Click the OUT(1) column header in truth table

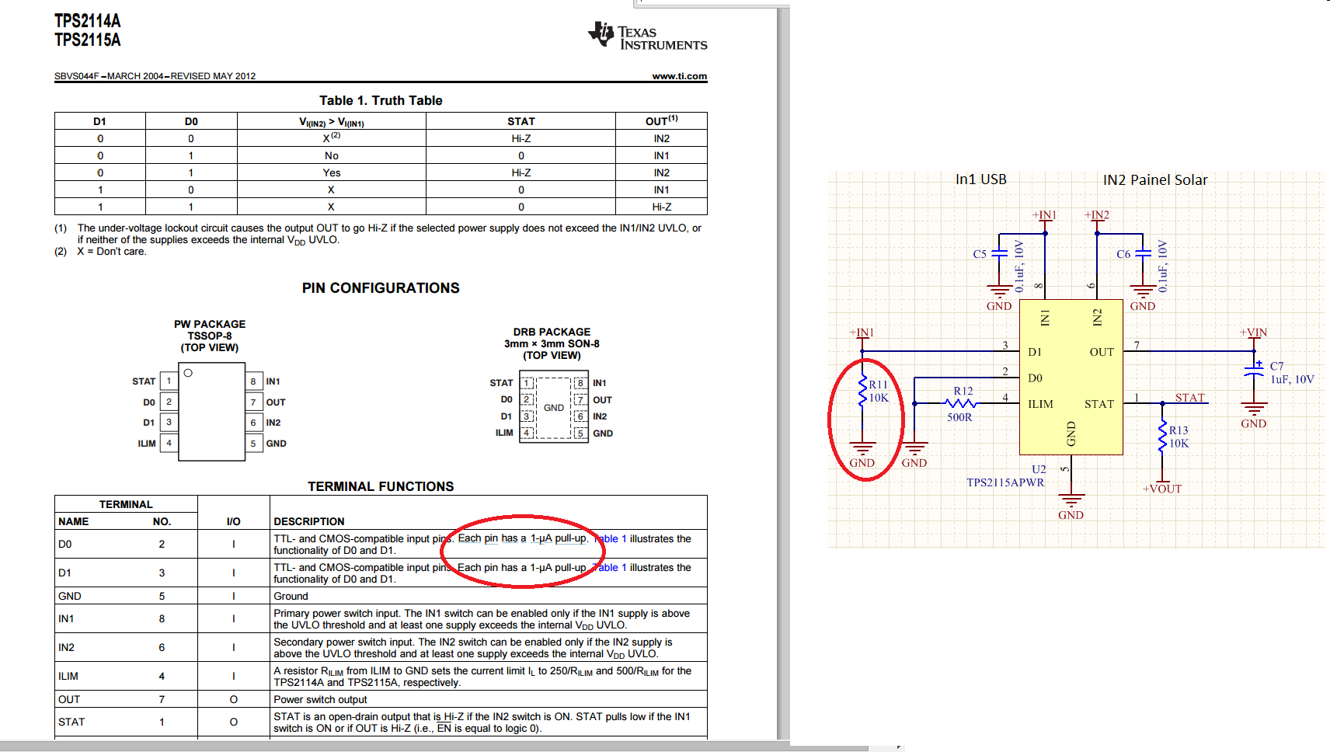click(x=662, y=120)
